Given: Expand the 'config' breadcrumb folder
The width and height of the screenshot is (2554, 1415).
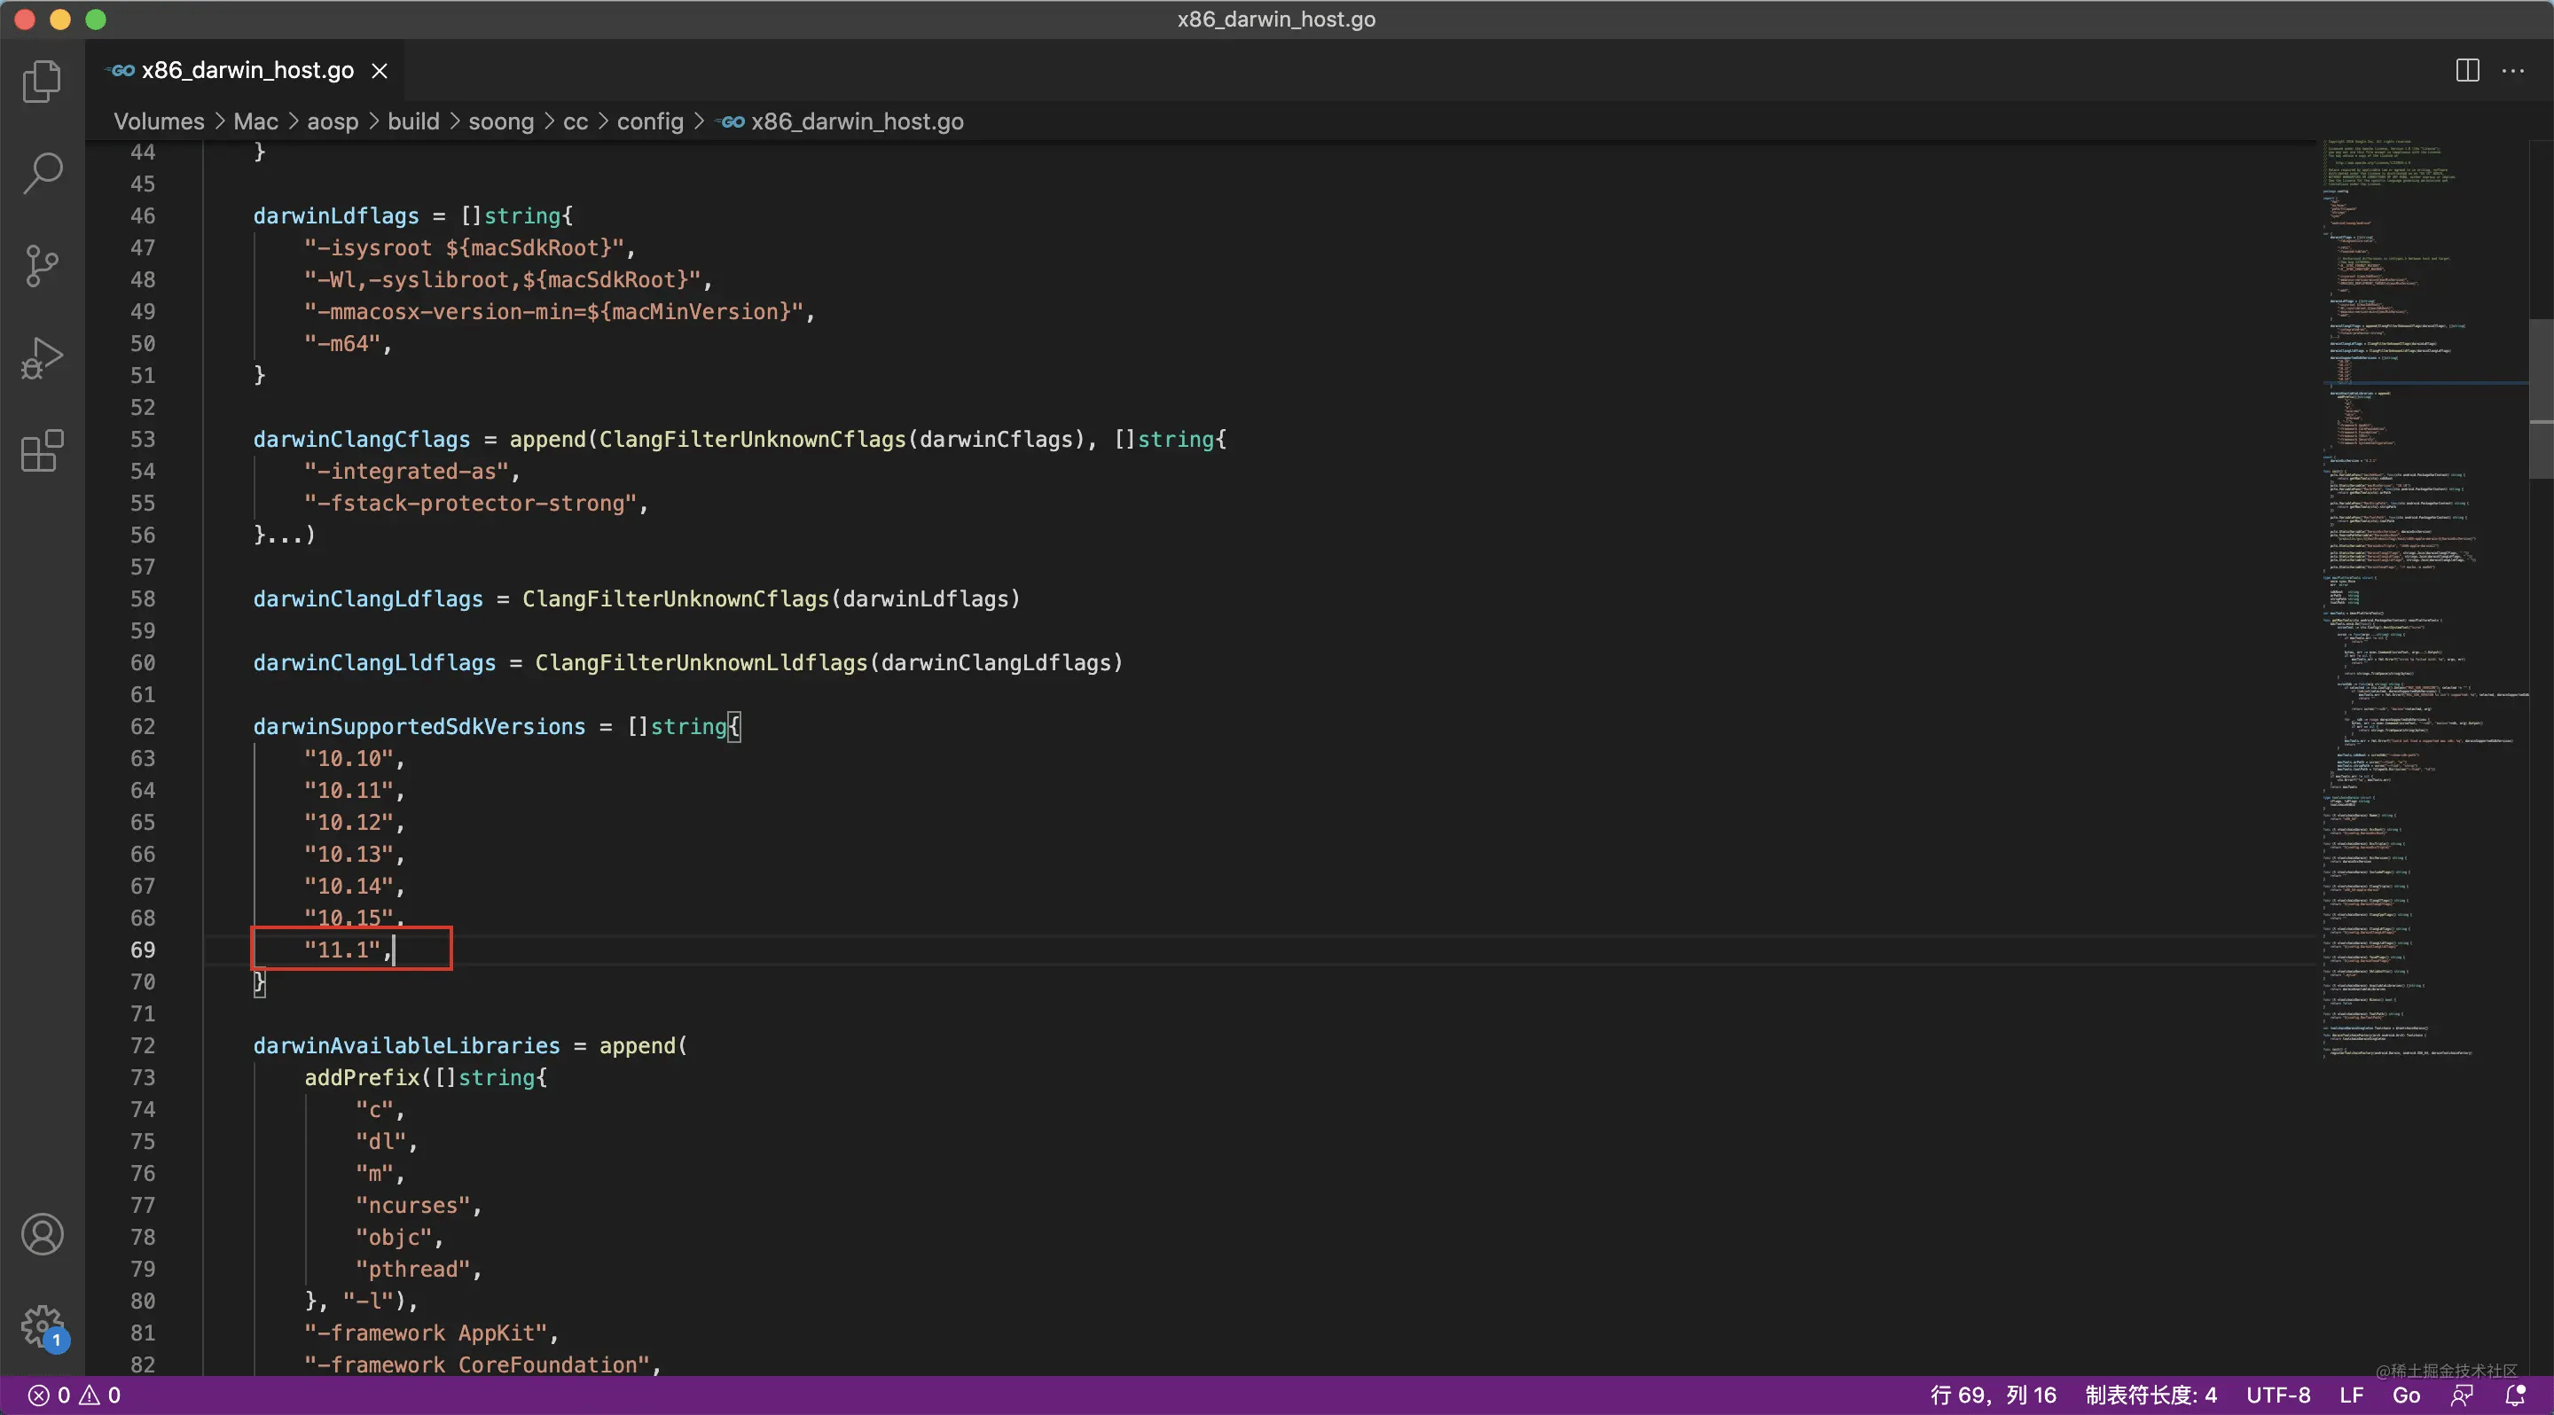Looking at the screenshot, I should click(x=649, y=121).
